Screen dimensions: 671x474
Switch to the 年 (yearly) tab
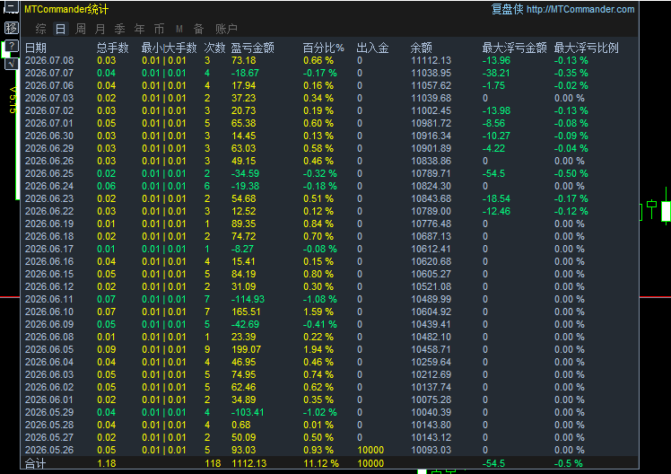139,29
